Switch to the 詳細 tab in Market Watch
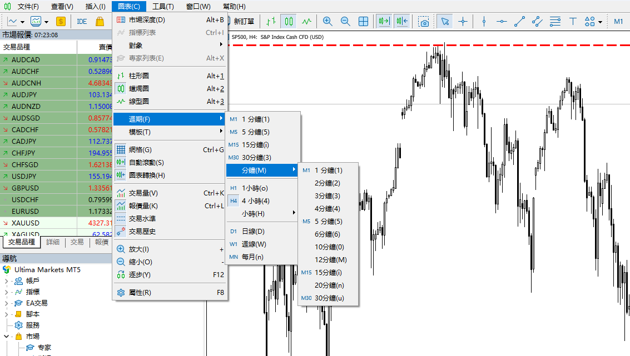This screenshot has height=356, width=630. (x=53, y=242)
